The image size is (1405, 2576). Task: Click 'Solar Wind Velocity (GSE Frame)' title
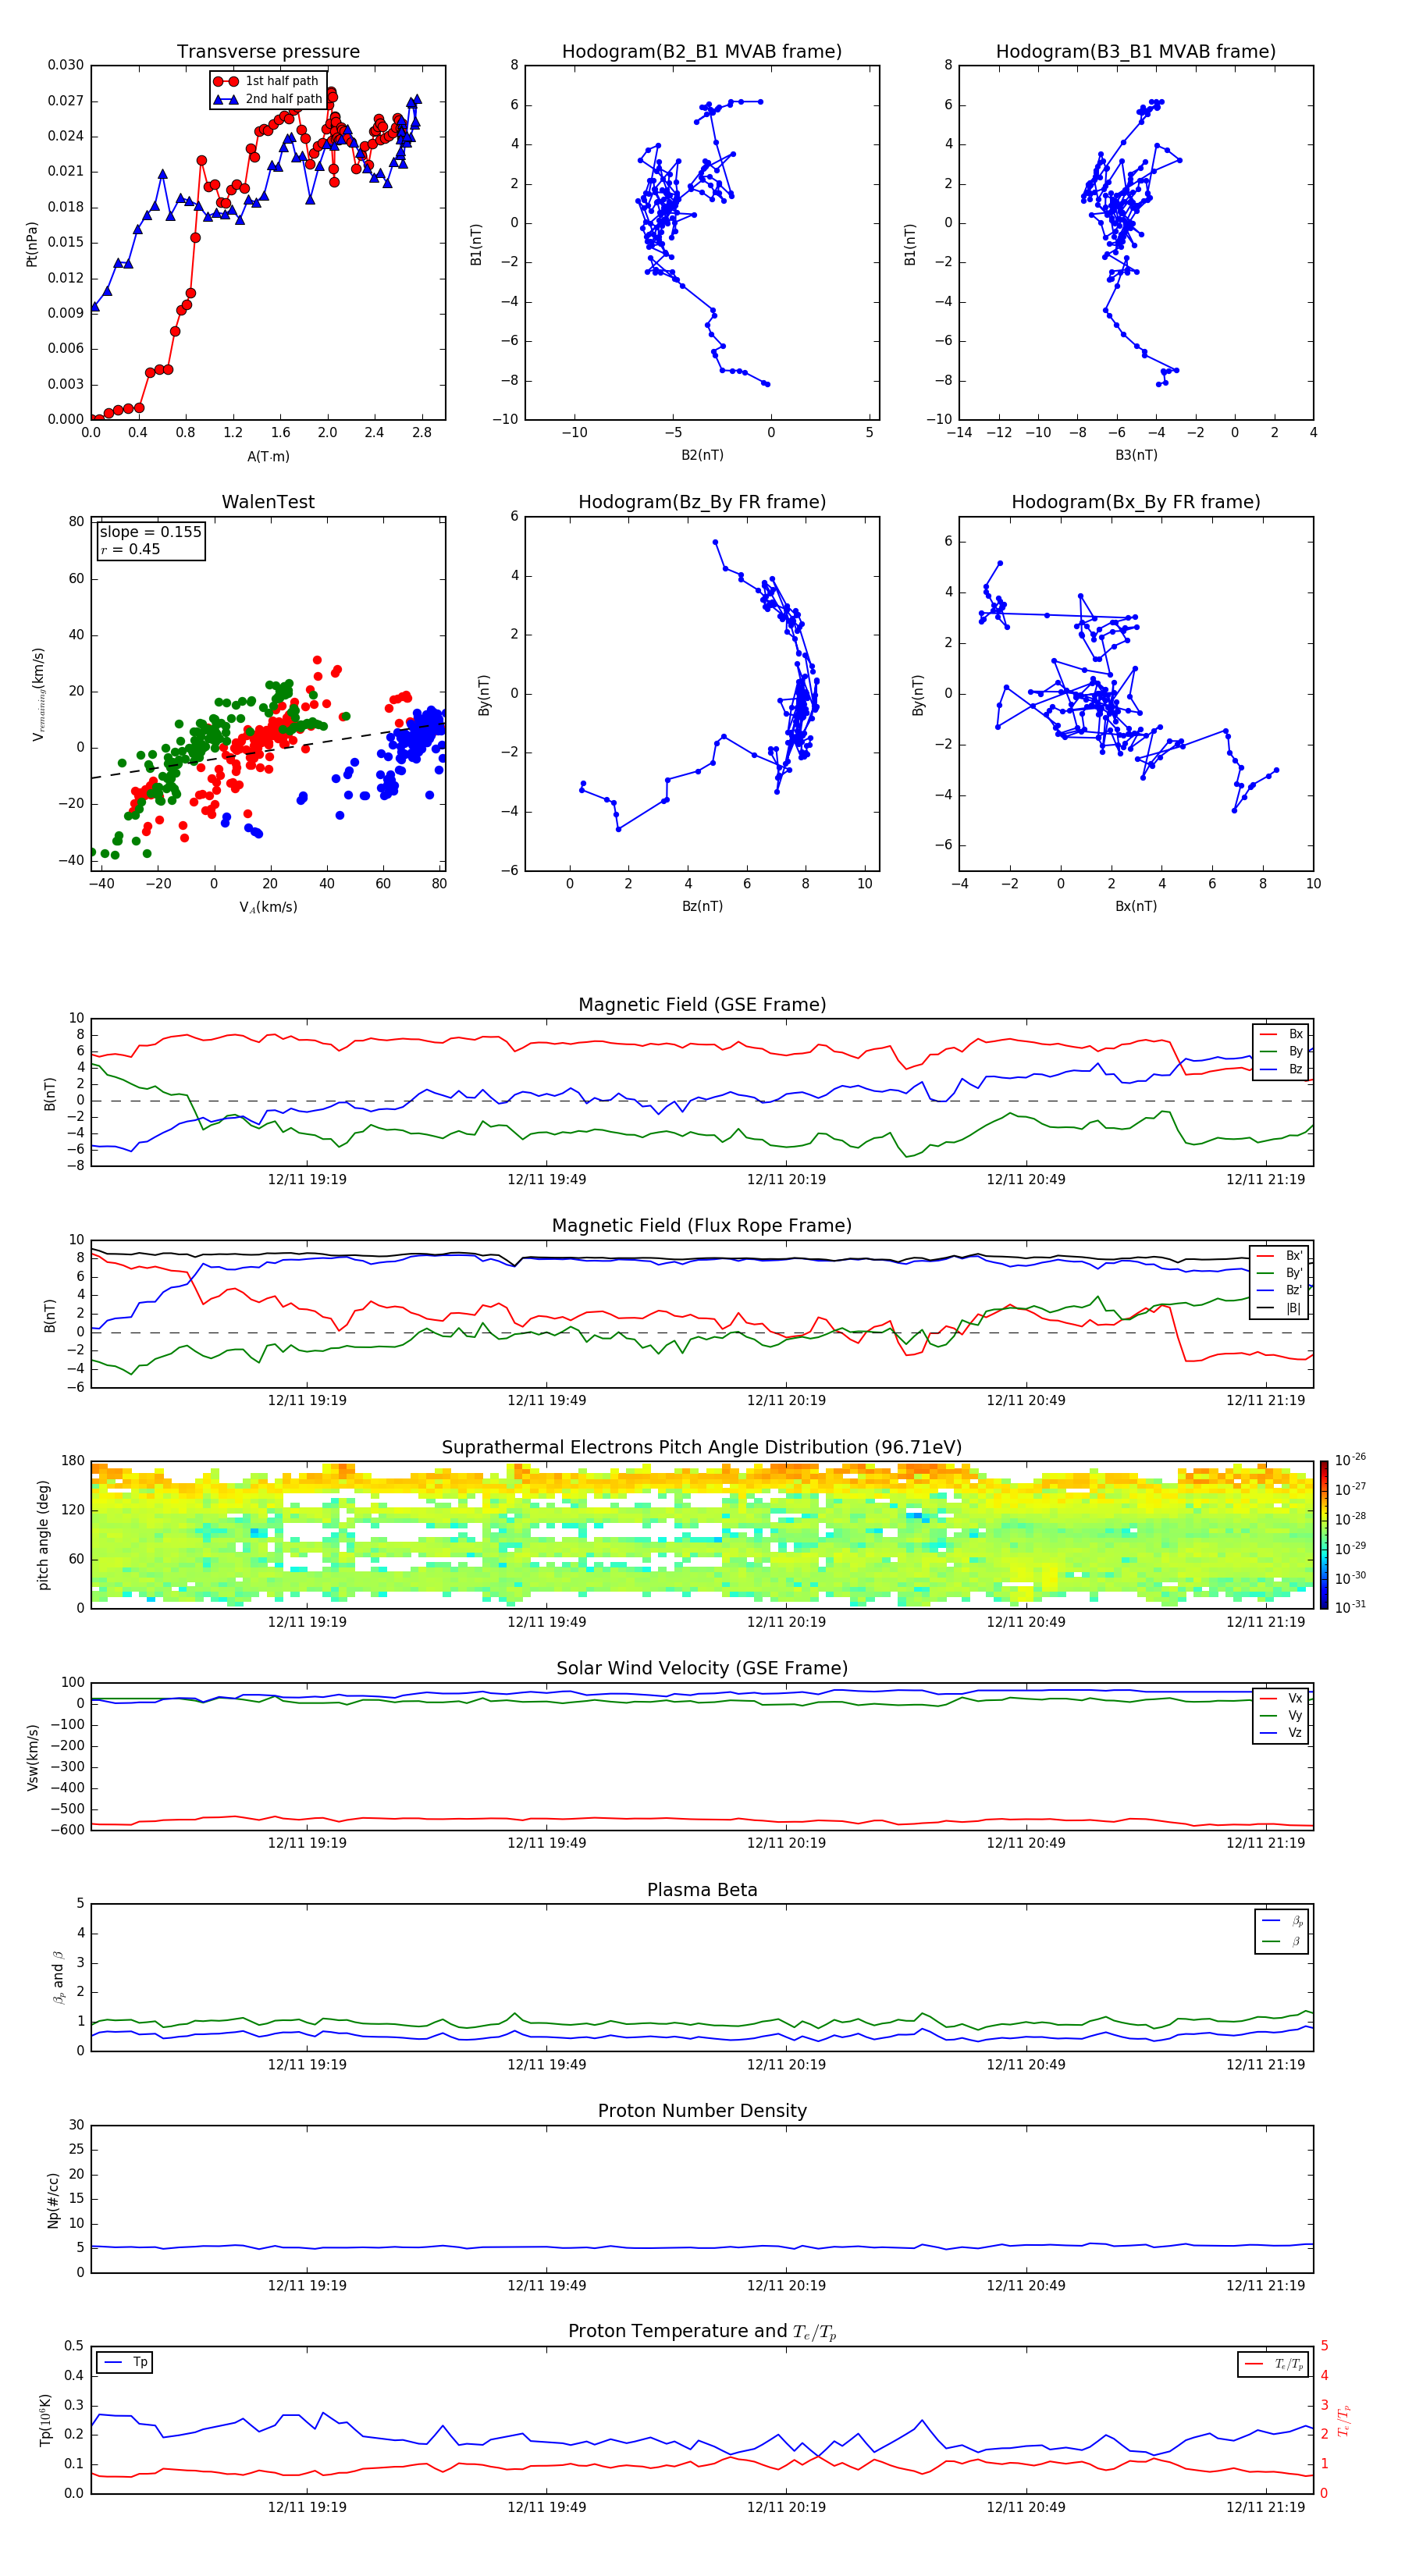point(702,1669)
